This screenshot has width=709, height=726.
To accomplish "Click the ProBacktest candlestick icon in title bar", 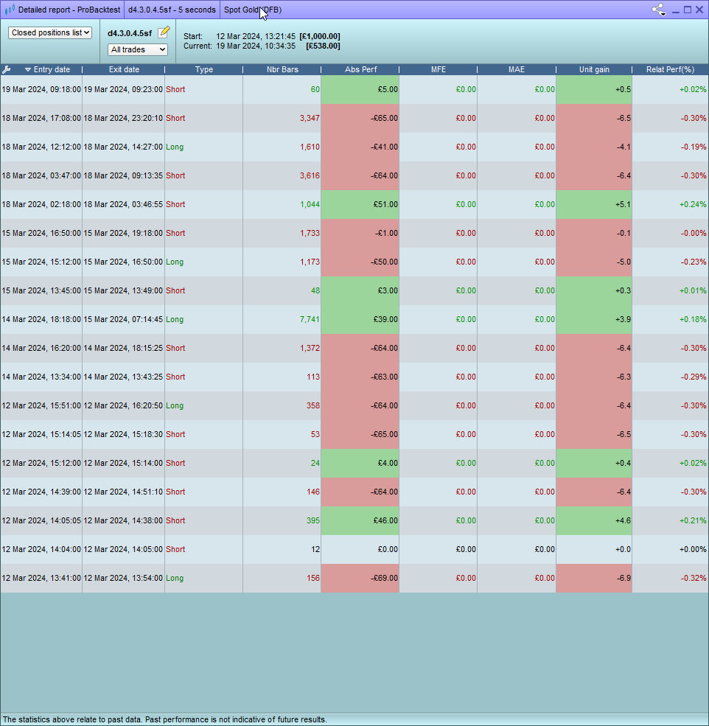I will click(x=10, y=10).
